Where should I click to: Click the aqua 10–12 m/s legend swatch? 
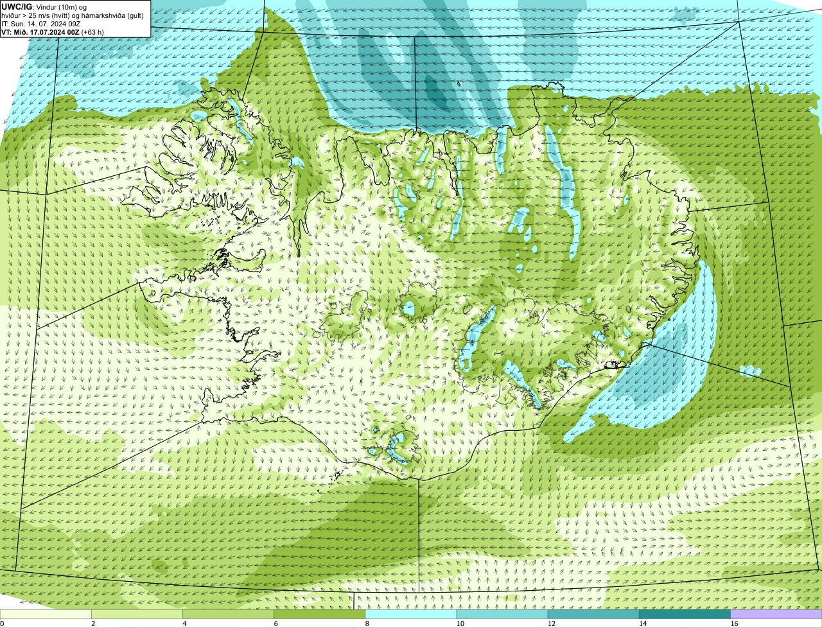[503, 614]
